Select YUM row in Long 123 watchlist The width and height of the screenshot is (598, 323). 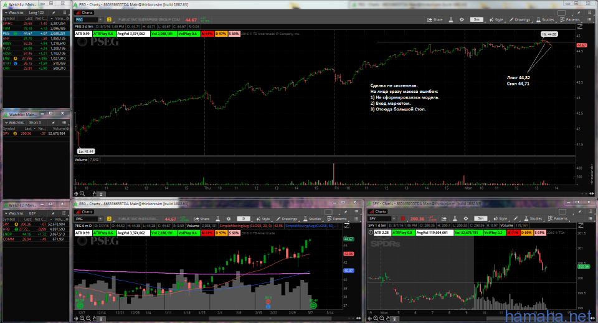(36, 29)
